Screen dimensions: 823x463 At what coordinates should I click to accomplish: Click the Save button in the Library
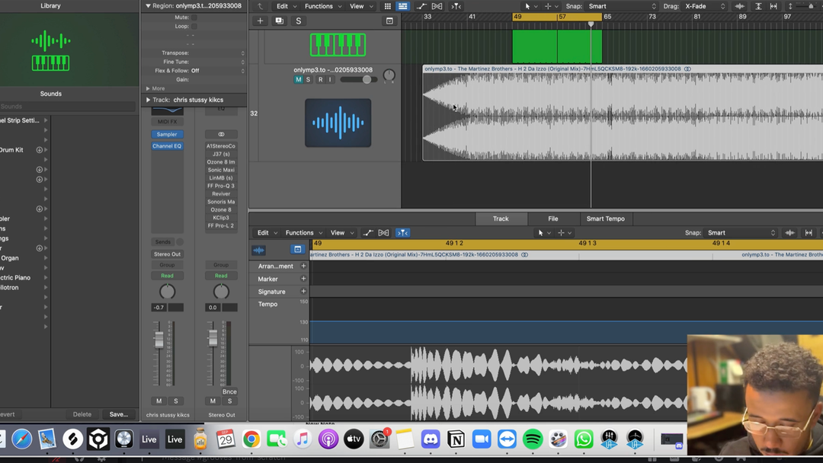coord(118,414)
